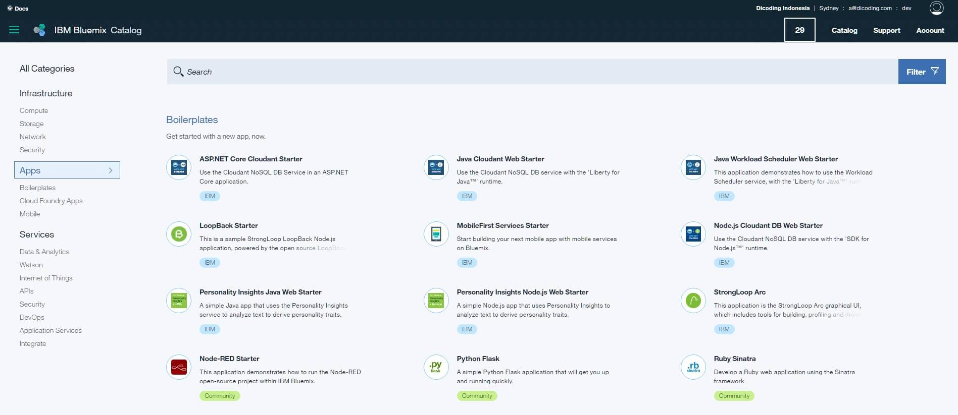Viewport: 958px width, 415px height.
Task: Click the Docs link icon
Action: click(10, 8)
